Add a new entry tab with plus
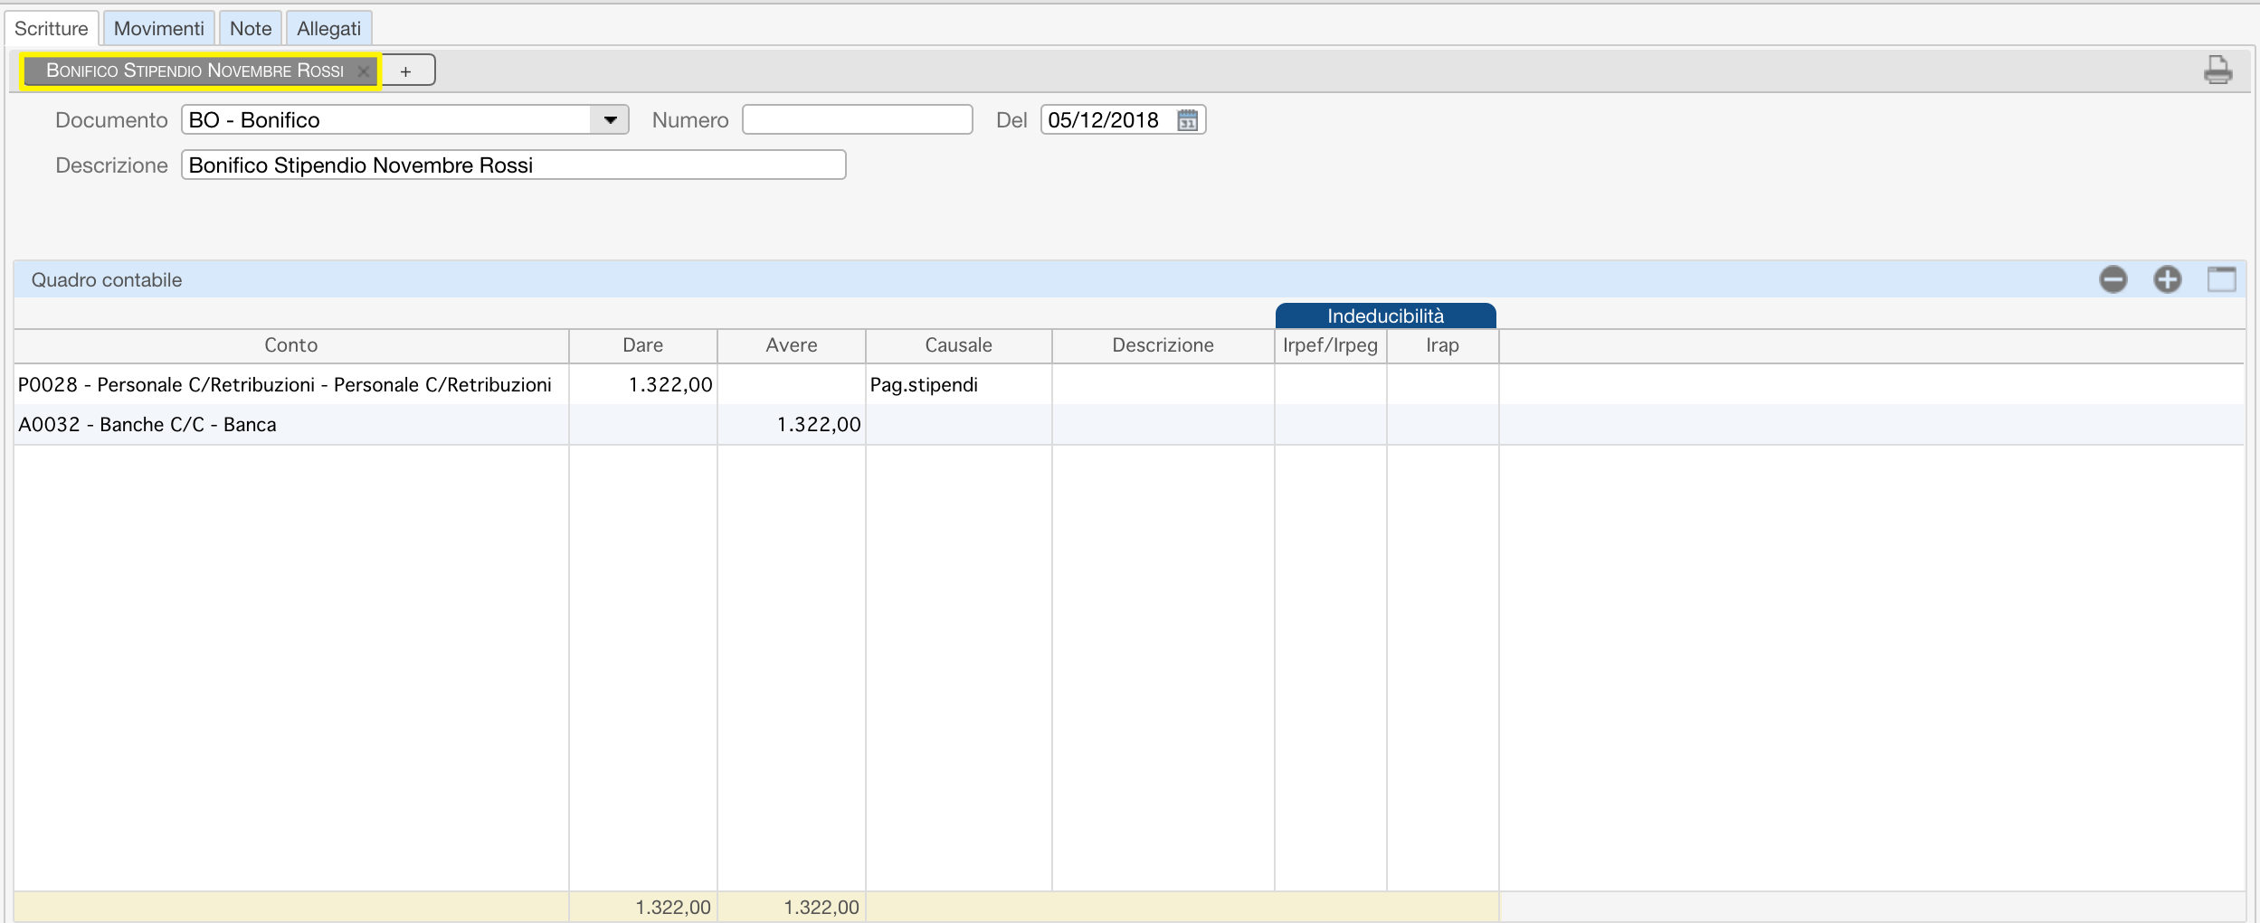This screenshot has height=923, width=2260. (x=406, y=71)
